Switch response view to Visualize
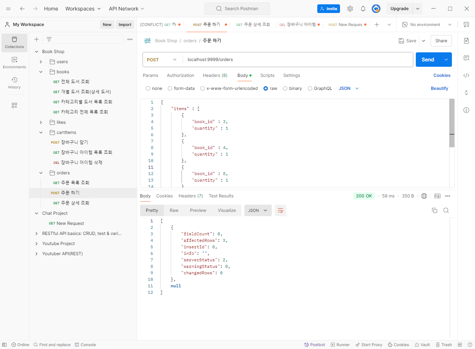The width and height of the screenshot is (475, 349). pyautogui.click(x=227, y=210)
